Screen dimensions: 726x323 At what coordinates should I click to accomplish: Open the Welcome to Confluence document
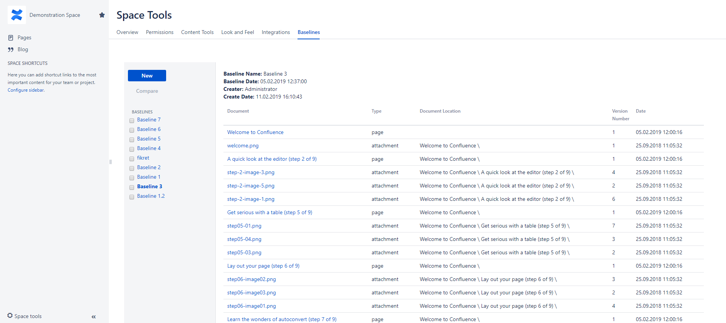pos(255,132)
